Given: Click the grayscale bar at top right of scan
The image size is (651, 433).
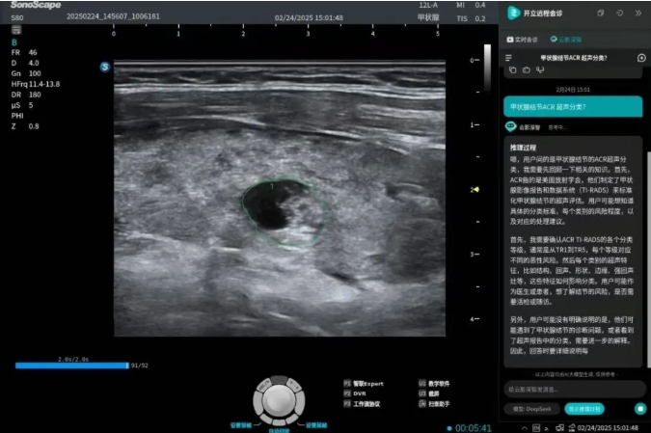Looking at the screenshot, I should tap(487, 68).
